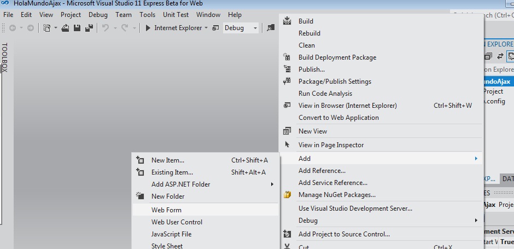Open the Navigate Backward history dropdown arrow

point(21,28)
